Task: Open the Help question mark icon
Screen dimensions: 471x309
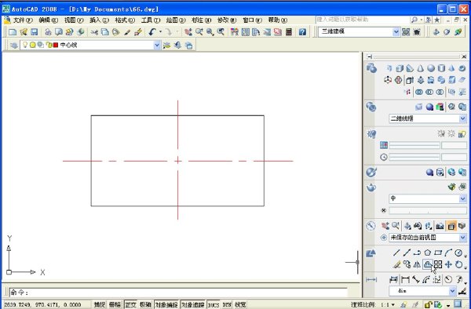Action: coord(302,32)
